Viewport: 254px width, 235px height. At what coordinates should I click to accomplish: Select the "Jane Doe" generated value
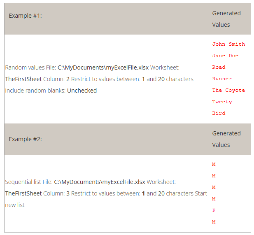[225, 56]
